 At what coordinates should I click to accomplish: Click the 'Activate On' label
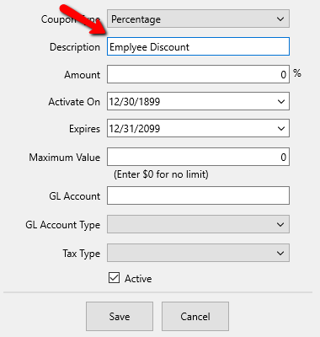pos(74,102)
